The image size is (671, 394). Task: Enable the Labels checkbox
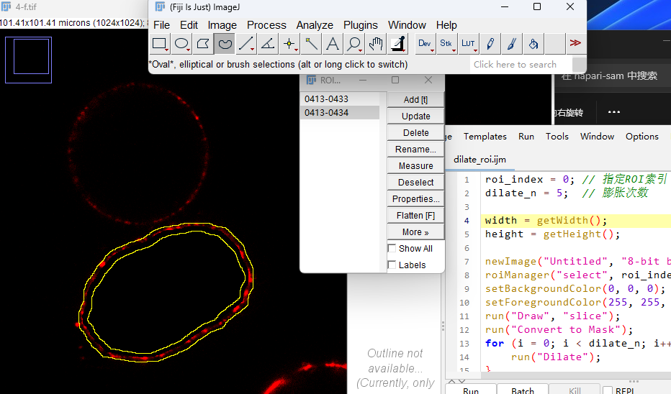coord(392,265)
